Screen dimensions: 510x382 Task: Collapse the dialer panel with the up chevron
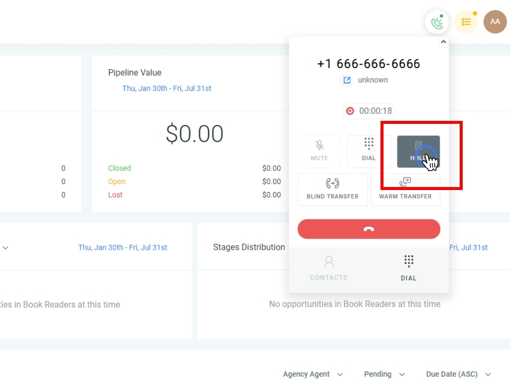pos(443,42)
